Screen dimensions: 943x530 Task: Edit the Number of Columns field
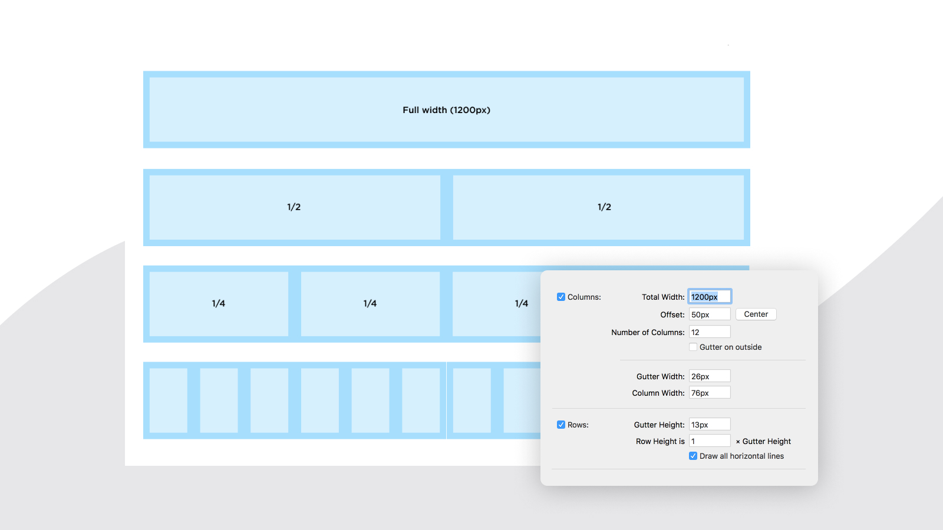tap(710, 332)
